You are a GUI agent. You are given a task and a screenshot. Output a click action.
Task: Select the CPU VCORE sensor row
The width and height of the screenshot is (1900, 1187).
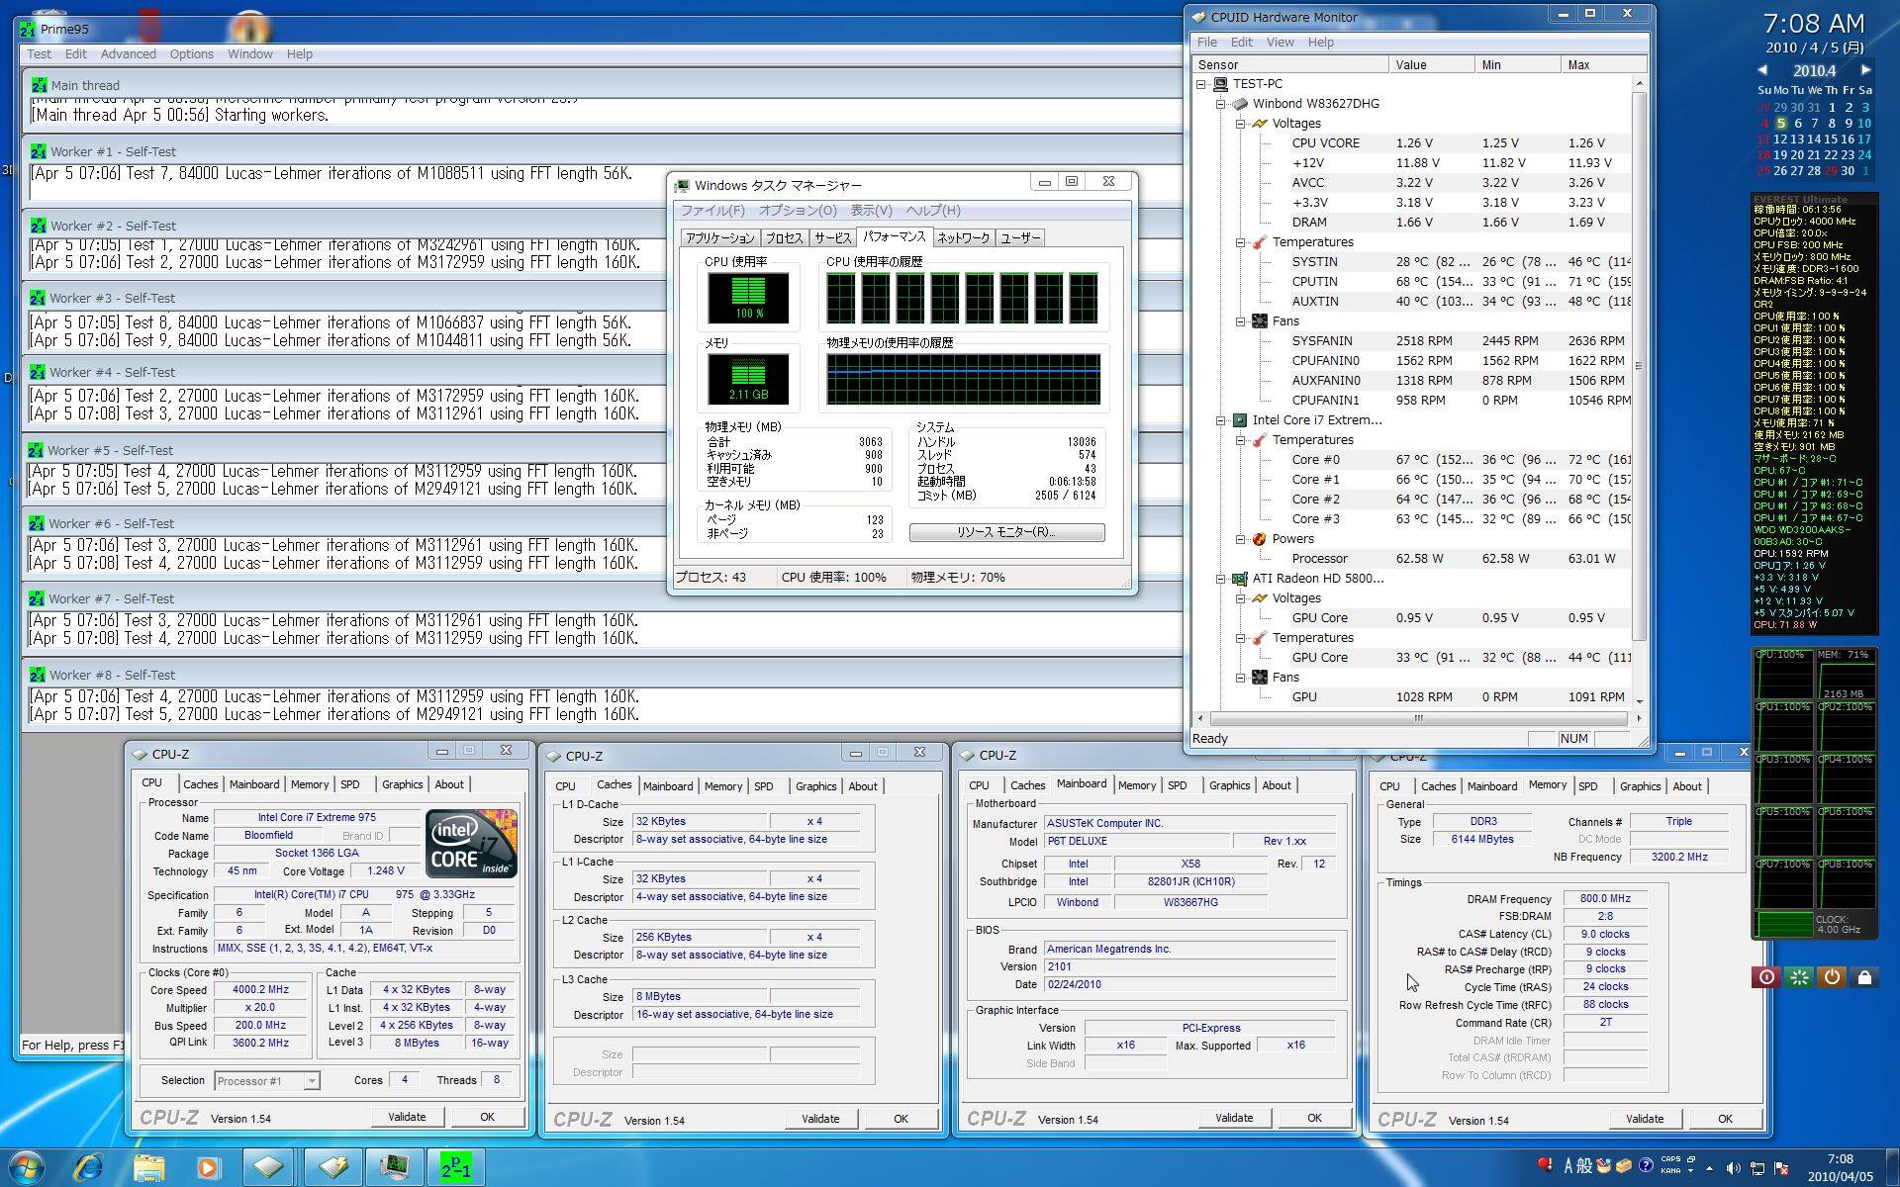pyautogui.click(x=1325, y=143)
